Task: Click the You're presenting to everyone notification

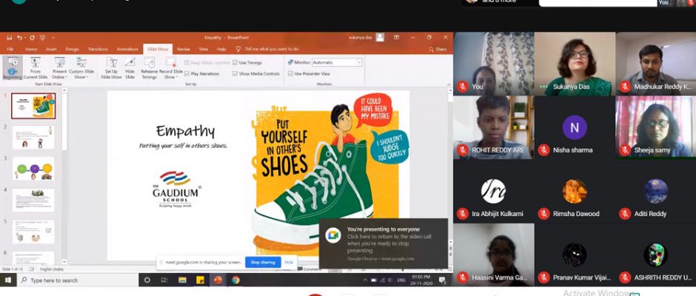Action: pyautogui.click(x=384, y=243)
